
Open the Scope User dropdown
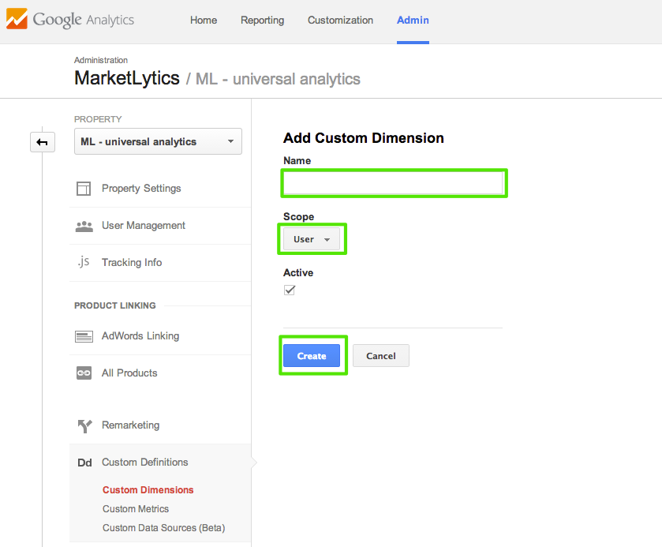(312, 239)
